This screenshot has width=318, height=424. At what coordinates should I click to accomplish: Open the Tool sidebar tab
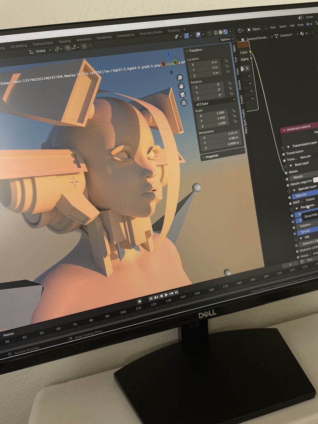click(236, 60)
